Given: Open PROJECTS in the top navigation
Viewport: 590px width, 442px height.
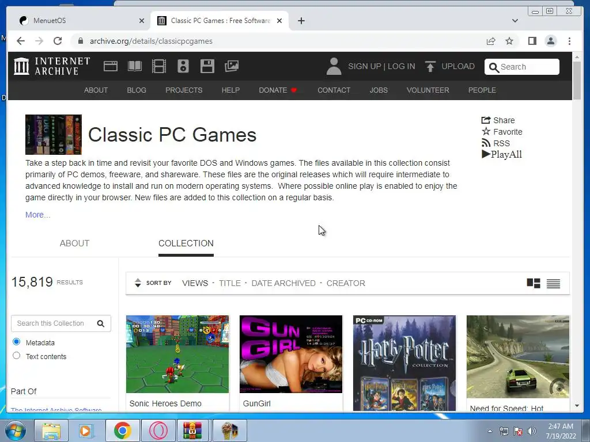Looking at the screenshot, I should click(x=184, y=90).
